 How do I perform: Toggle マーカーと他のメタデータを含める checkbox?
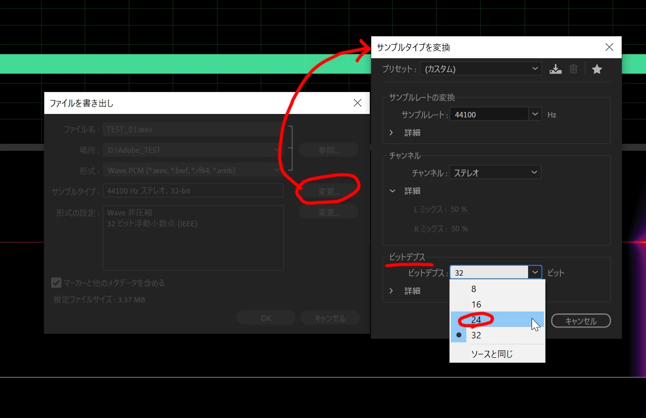tap(56, 283)
